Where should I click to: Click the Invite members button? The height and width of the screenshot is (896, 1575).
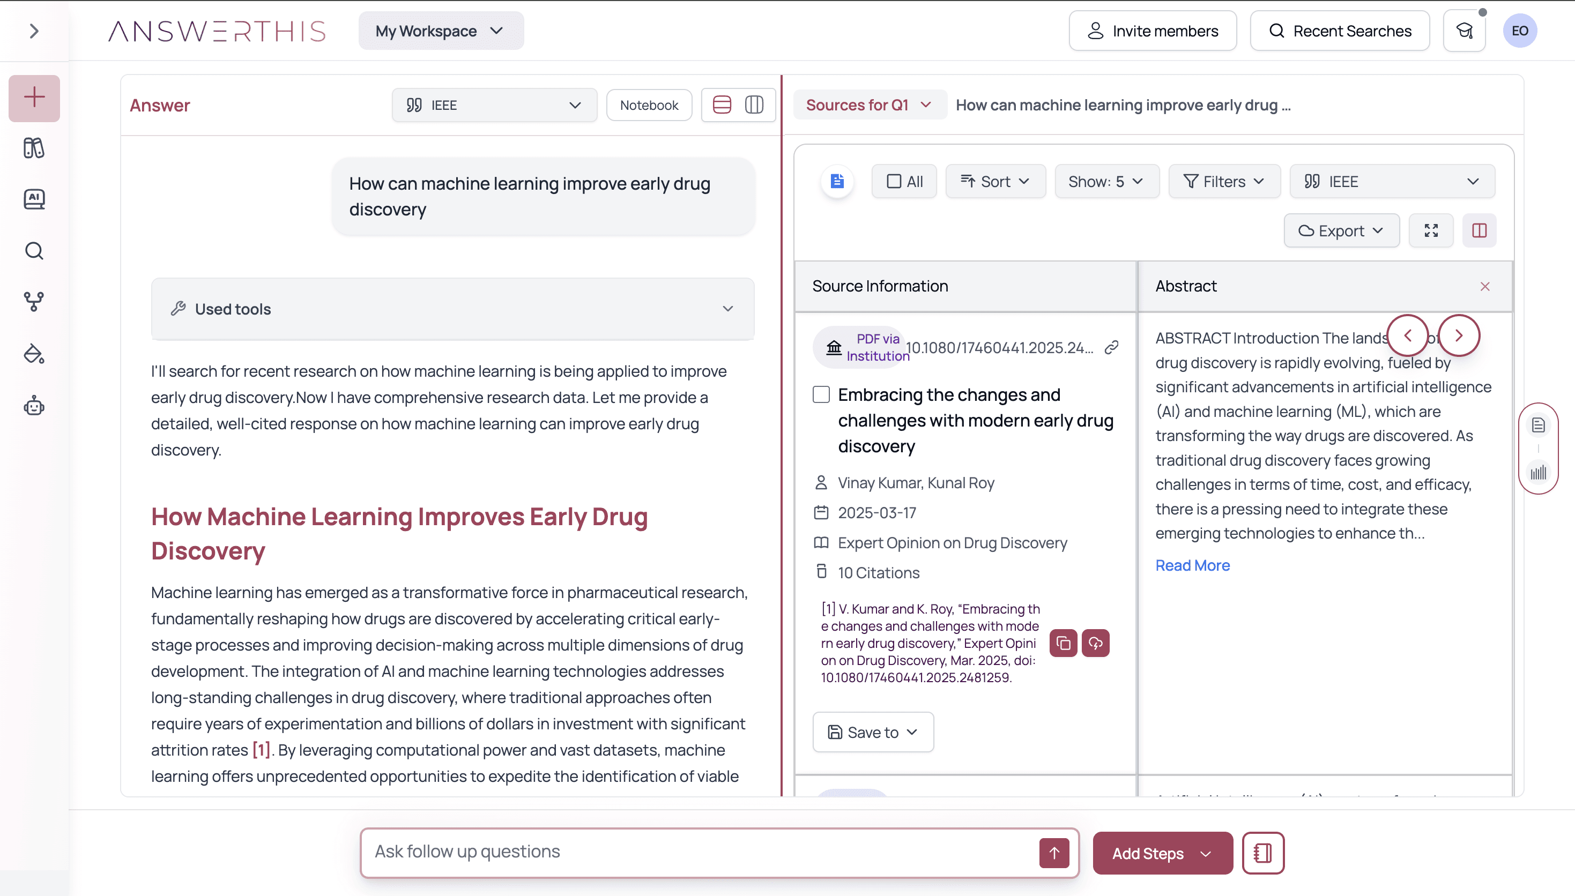click(1153, 31)
